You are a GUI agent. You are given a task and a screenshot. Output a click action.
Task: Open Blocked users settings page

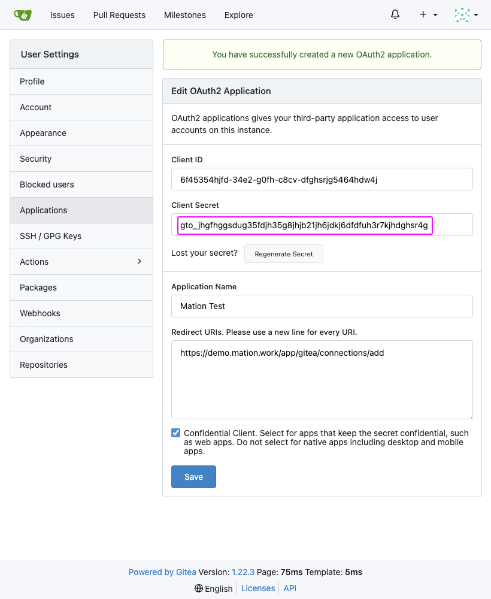coord(81,184)
